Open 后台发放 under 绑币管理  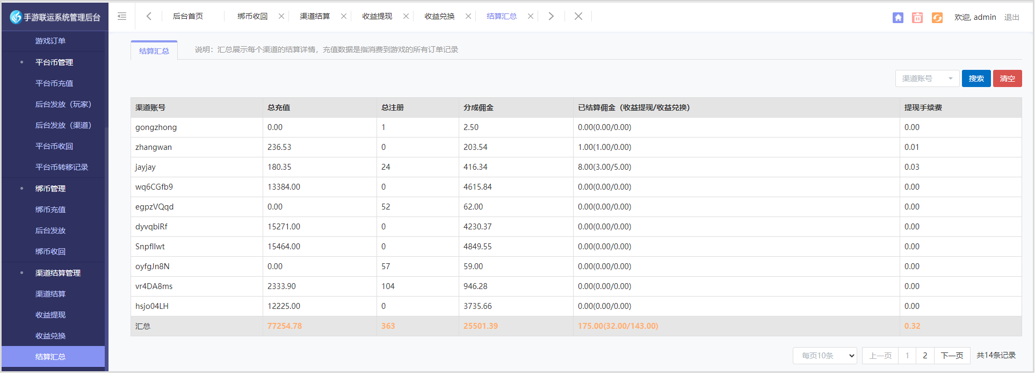(50, 230)
